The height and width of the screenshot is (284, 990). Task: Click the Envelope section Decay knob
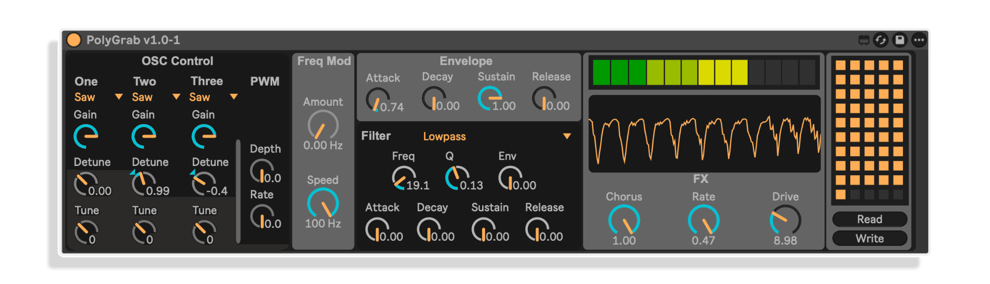[x=434, y=98]
